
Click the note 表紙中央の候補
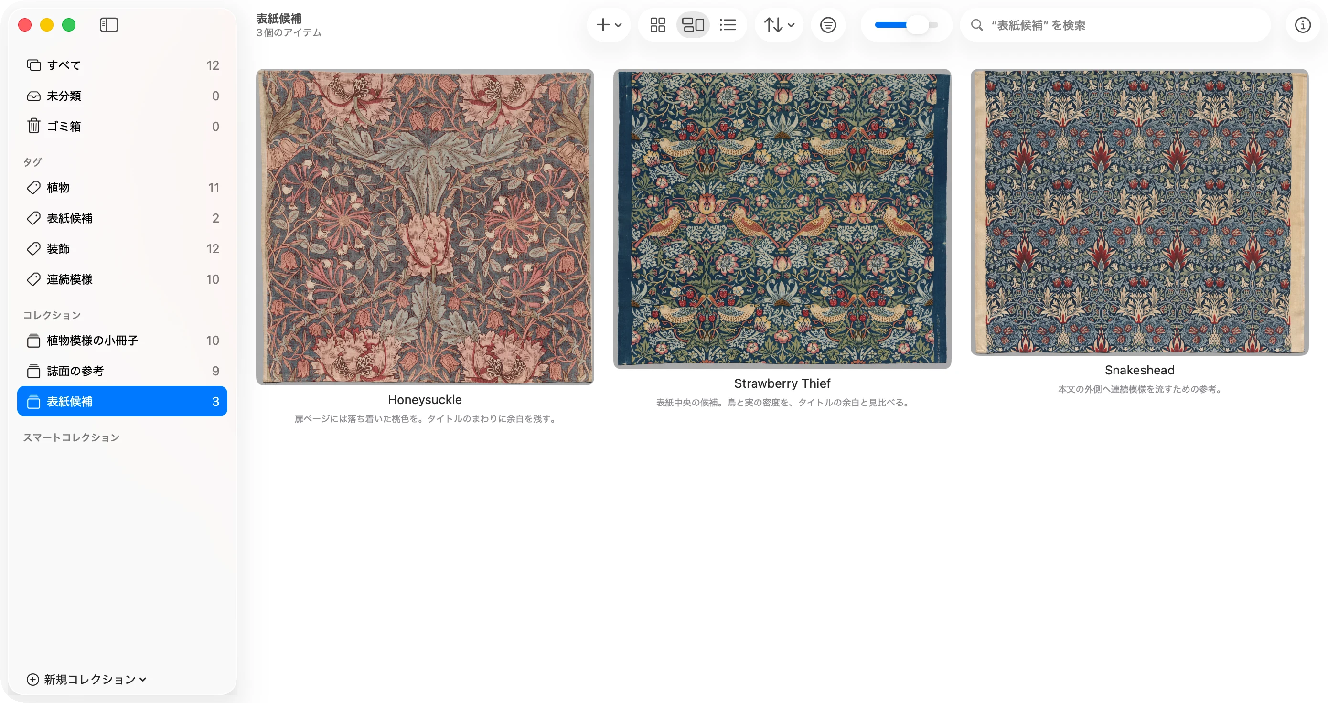point(782,403)
